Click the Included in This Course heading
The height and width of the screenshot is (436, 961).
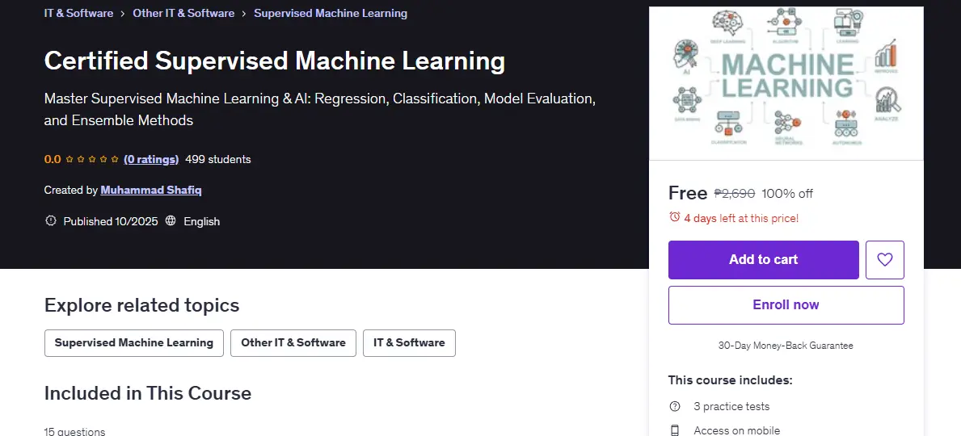(x=148, y=393)
